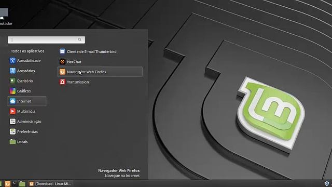The height and width of the screenshot is (187, 332).
Task: Open the Locais category
Action: coord(27,142)
